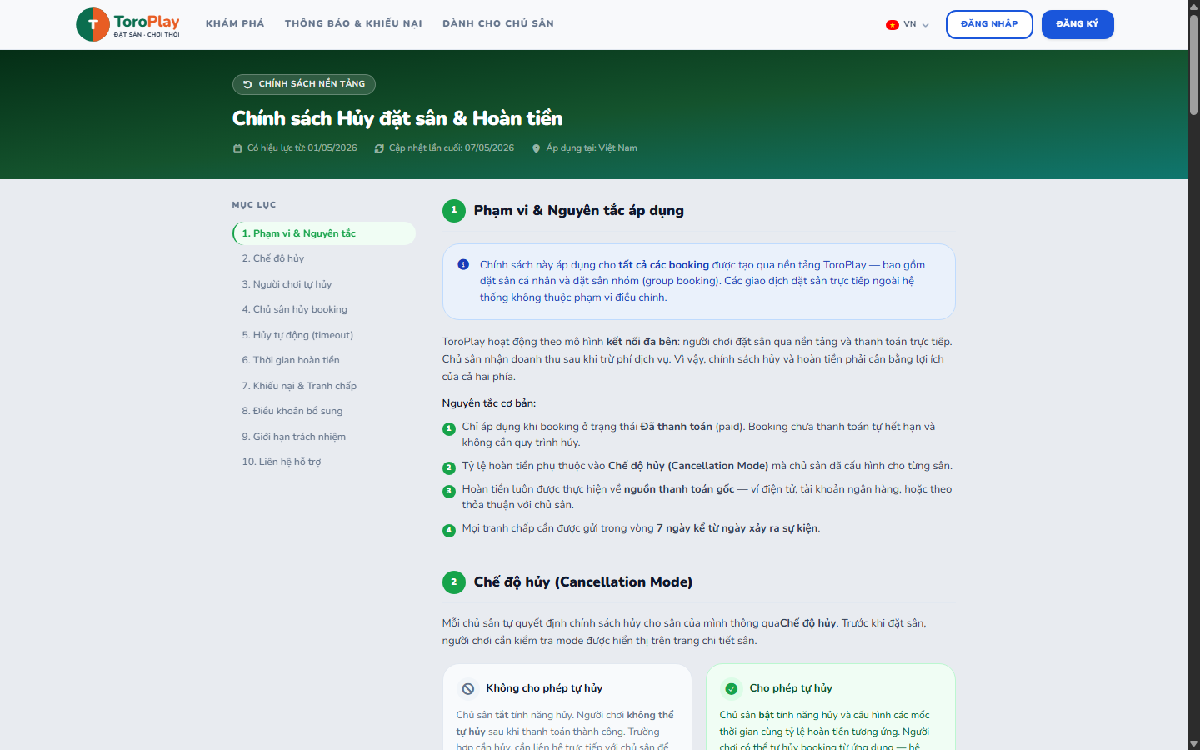1200x750 pixels.
Task: Open the VN language dropdown chevron
Action: [925, 25]
